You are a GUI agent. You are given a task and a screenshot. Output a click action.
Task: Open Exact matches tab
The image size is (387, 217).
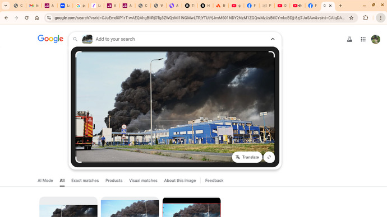click(x=85, y=181)
